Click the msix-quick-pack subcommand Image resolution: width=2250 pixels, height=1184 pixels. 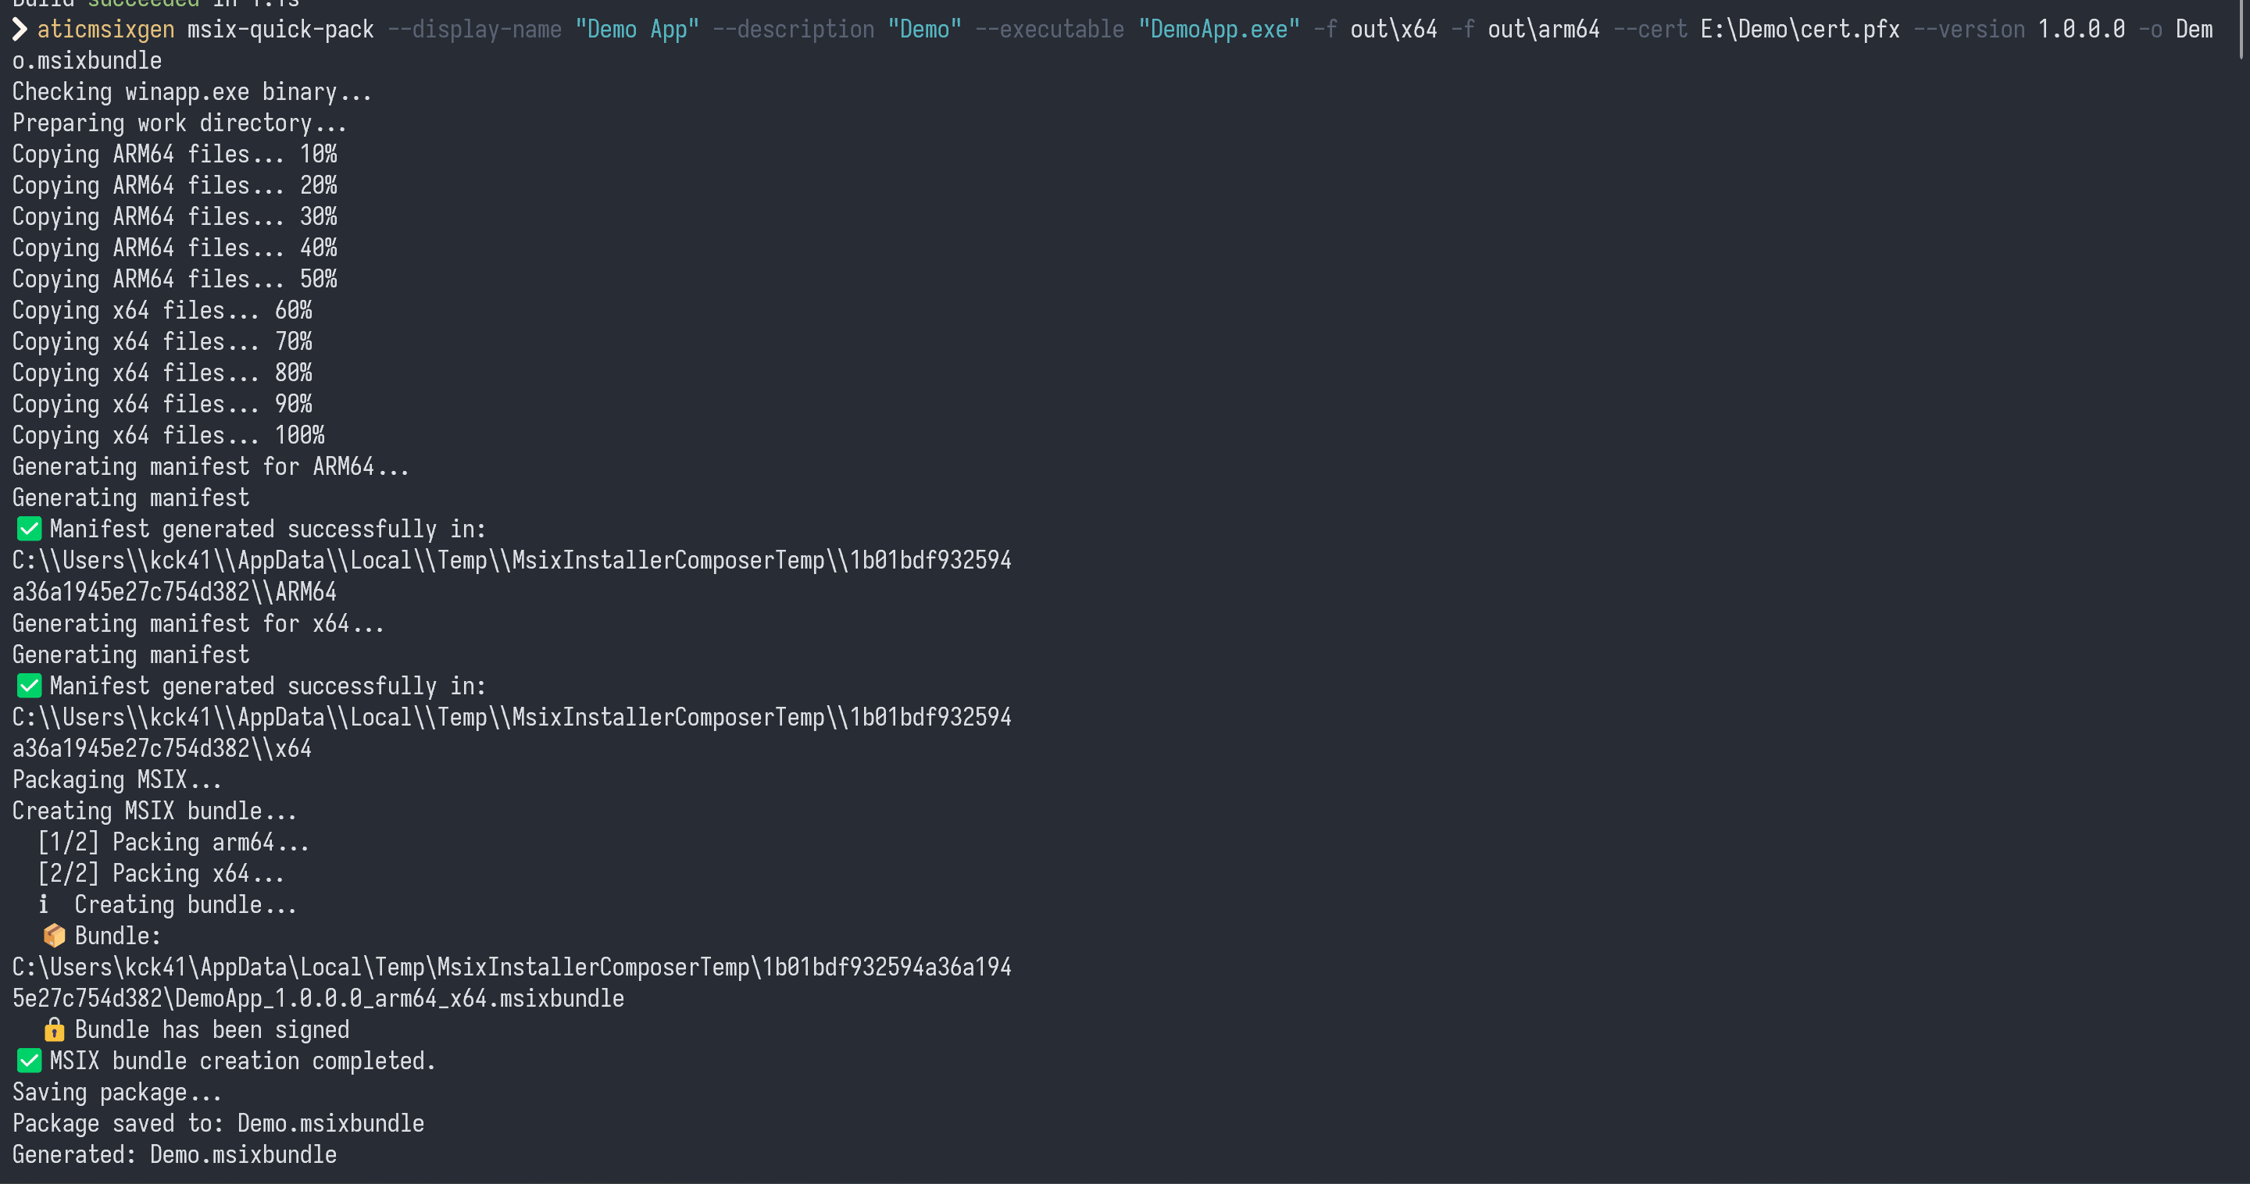coord(280,30)
